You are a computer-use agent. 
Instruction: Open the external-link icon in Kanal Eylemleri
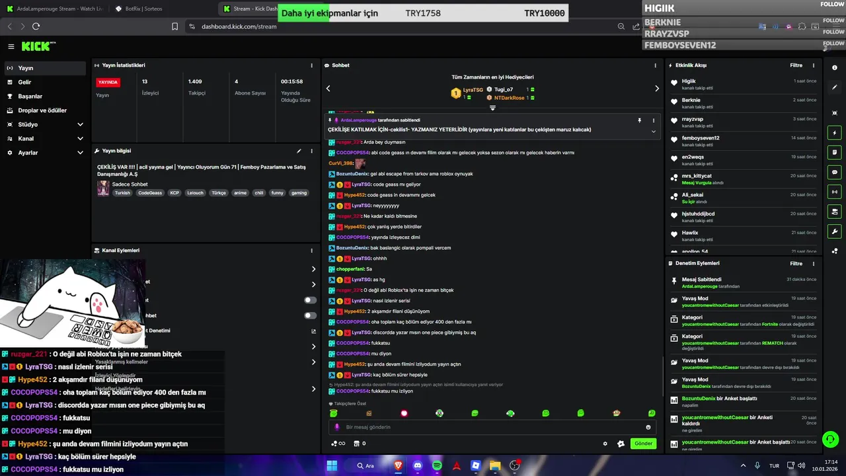click(313, 331)
